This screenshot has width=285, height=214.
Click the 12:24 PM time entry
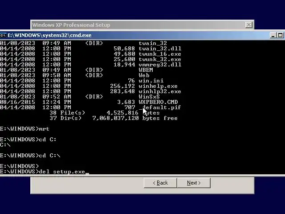(x=57, y=102)
